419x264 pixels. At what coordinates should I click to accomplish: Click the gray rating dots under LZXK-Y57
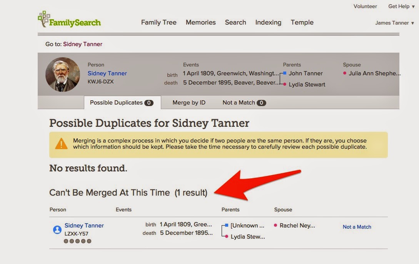77,241
